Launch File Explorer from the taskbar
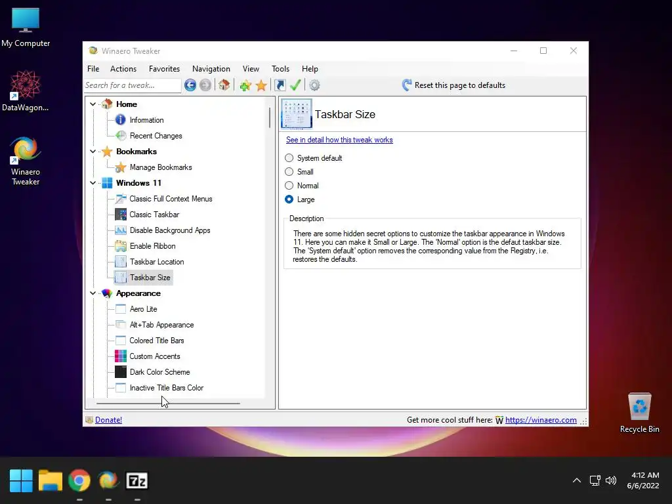This screenshot has height=504, width=672. 50,480
